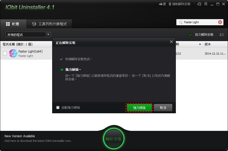Switch to the 工具列和外掛程式 tab
This screenshot has width=228, height=151.
tap(49, 24)
